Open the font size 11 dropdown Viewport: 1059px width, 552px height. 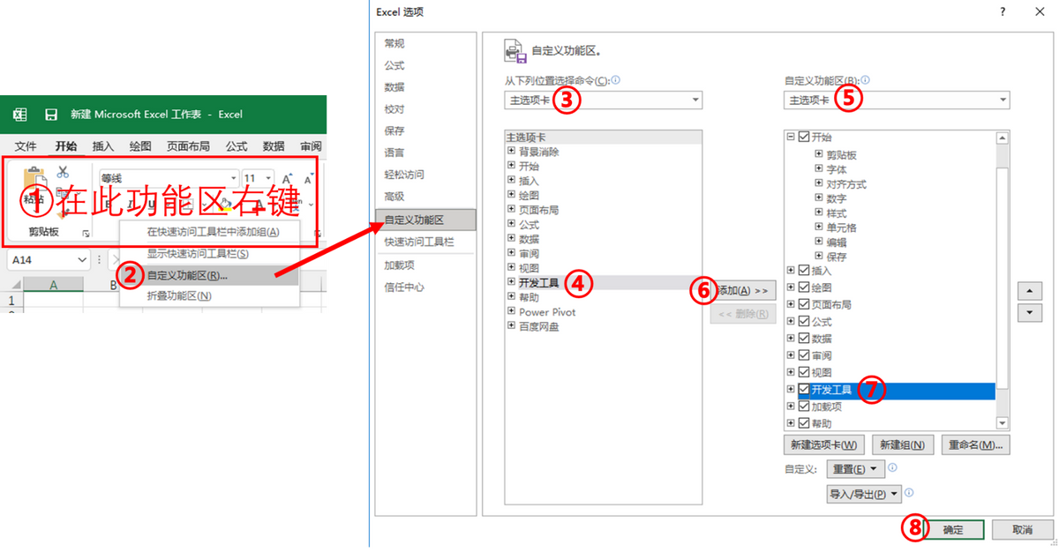click(x=268, y=178)
